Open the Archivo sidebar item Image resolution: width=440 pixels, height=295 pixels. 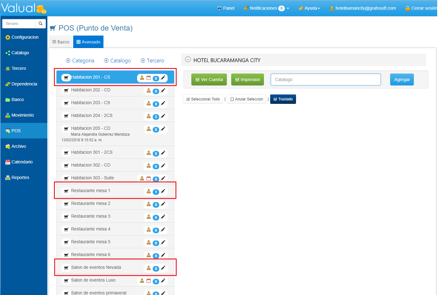24,146
